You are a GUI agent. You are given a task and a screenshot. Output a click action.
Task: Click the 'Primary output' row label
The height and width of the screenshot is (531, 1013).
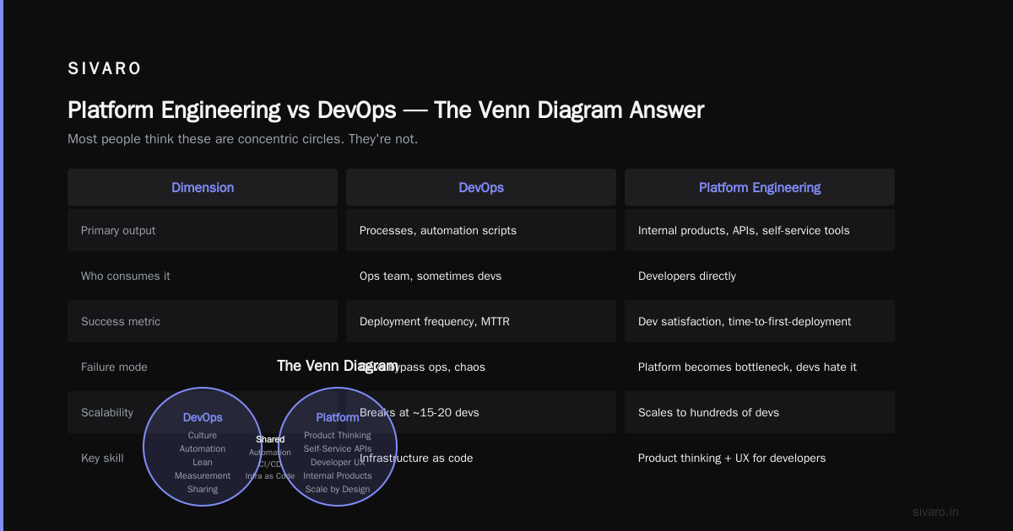pyautogui.click(x=118, y=230)
